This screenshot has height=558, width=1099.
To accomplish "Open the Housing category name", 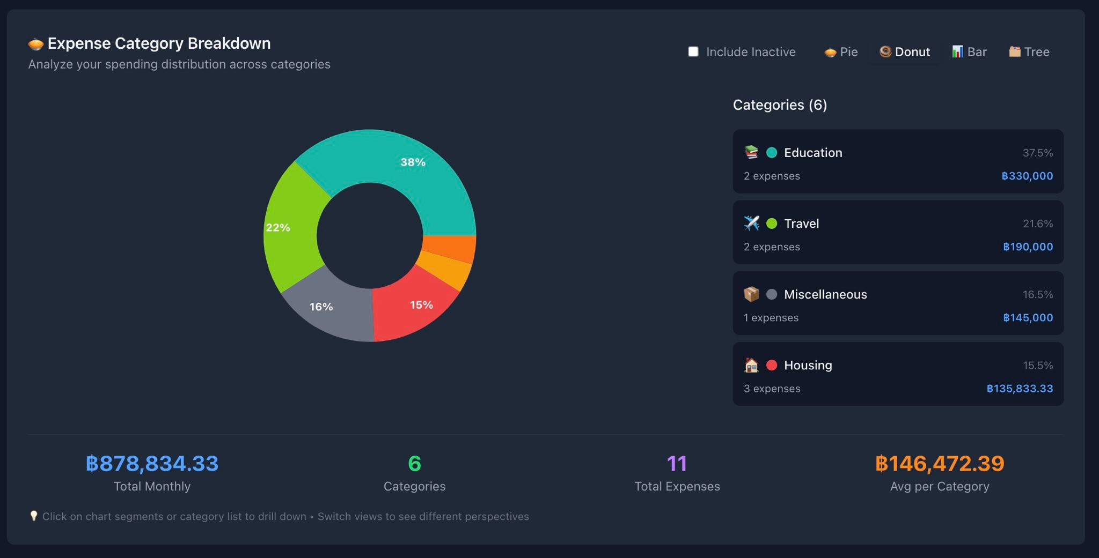I will coord(808,365).
